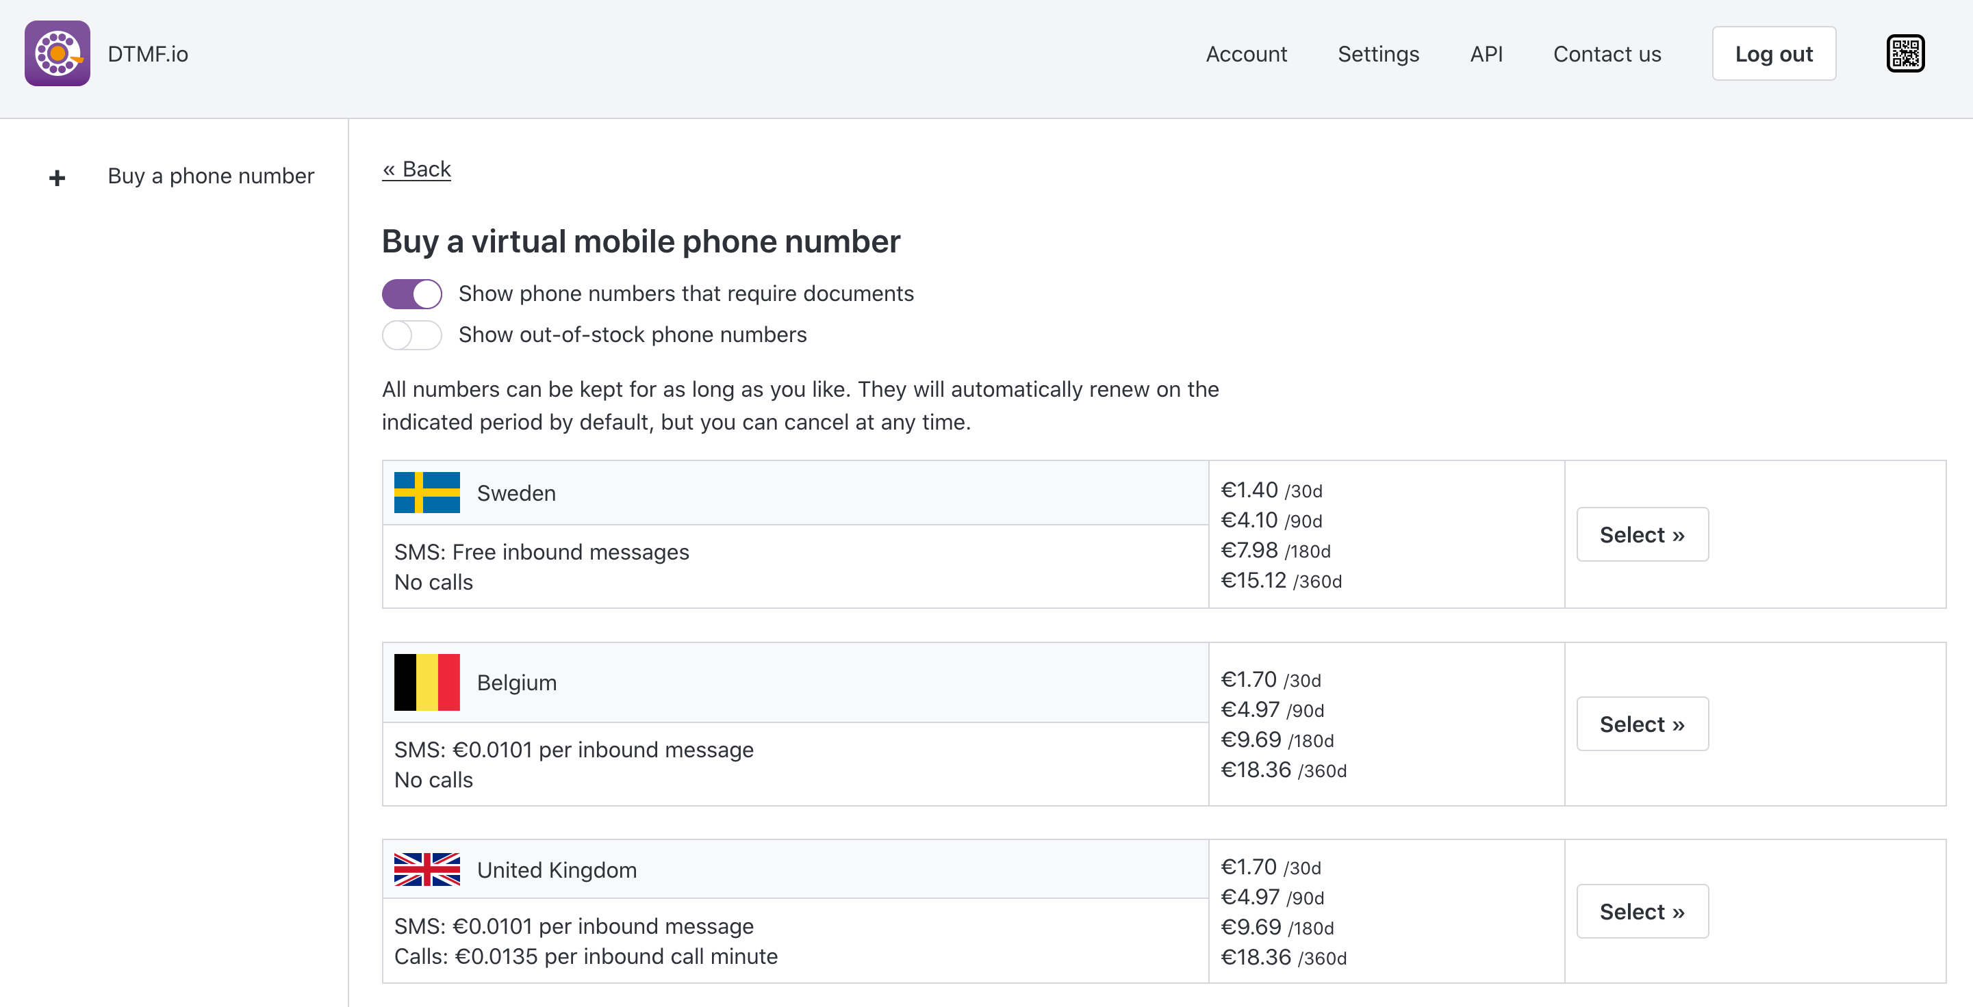Click the Sweden flag icon
Image resolution: width=1973 pixels, height=1007 pixels.
point(427,492)
